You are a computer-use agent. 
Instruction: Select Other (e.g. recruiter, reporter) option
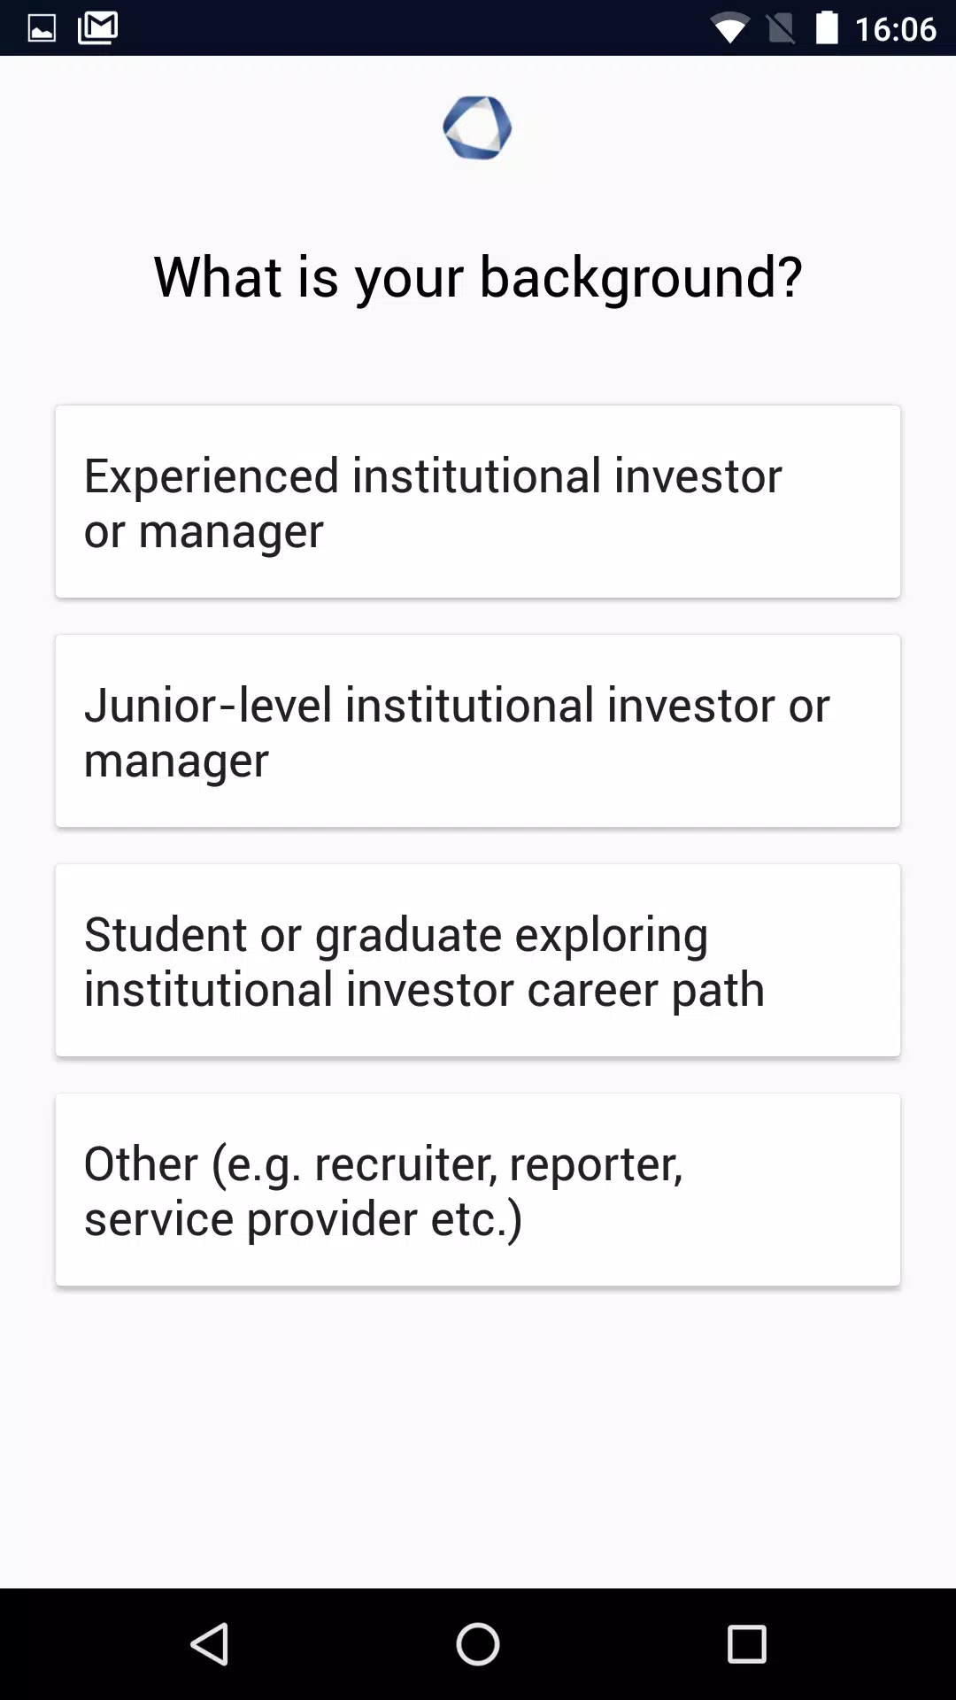pyautogui.click(x=478, y=1189)
